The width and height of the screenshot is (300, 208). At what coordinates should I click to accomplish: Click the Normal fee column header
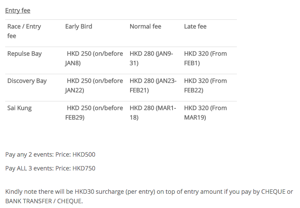coord(145,26)
